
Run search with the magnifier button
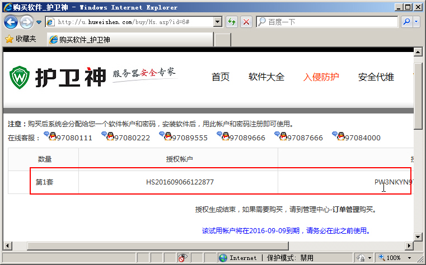(x=407, y=22)
